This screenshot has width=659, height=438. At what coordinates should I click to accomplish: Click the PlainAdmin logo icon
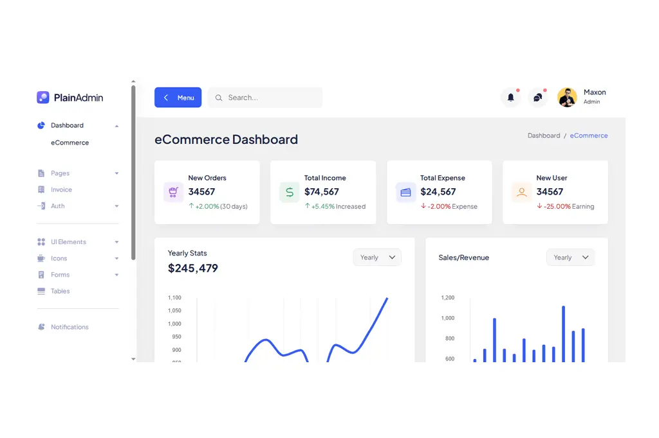point(43,98)
